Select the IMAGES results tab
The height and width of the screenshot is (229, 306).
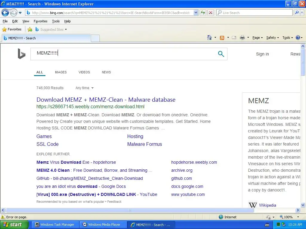61,72
